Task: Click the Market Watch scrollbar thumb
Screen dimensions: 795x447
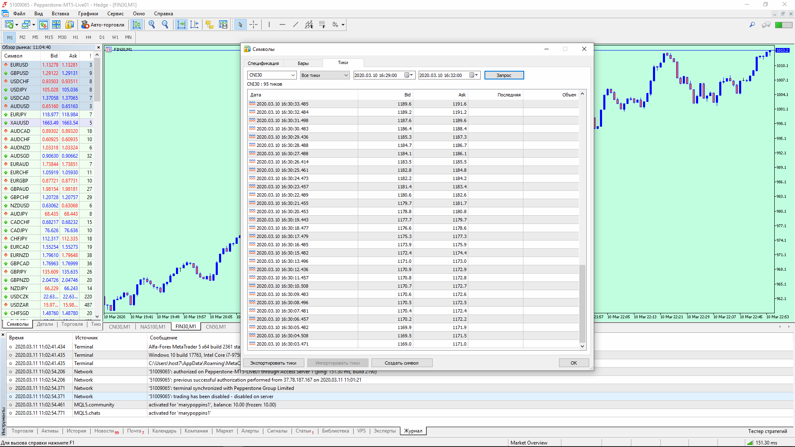Action: pos(97,79)
